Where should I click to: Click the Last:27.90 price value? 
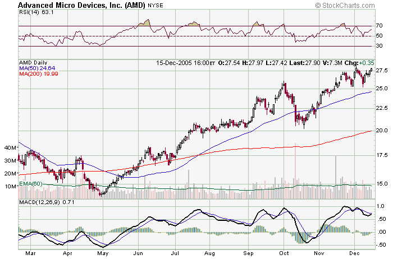click(x=304, y=63)
